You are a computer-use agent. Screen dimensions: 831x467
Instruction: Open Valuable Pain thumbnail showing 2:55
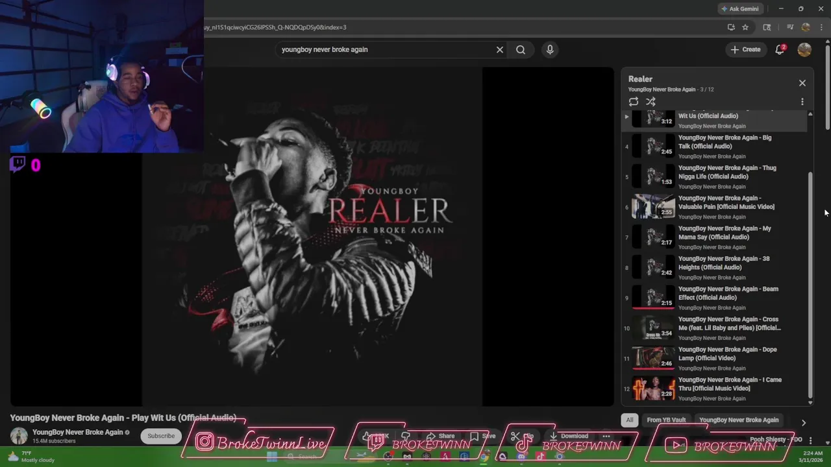[x=653, y=207]
